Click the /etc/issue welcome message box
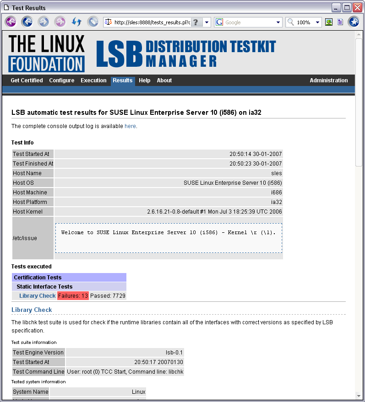365x402 pixels. [169, 238]
